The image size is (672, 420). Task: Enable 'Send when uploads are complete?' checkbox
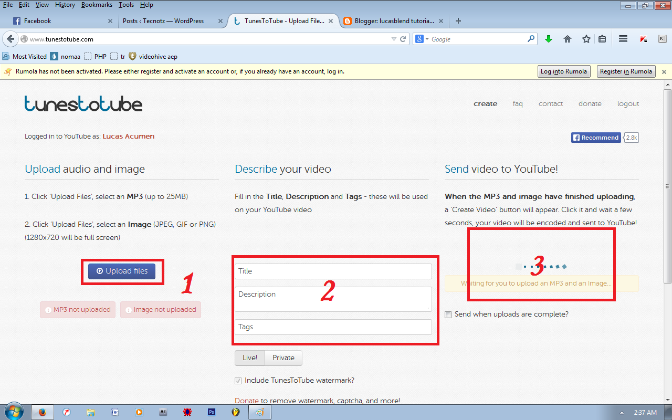pos(448,314)
